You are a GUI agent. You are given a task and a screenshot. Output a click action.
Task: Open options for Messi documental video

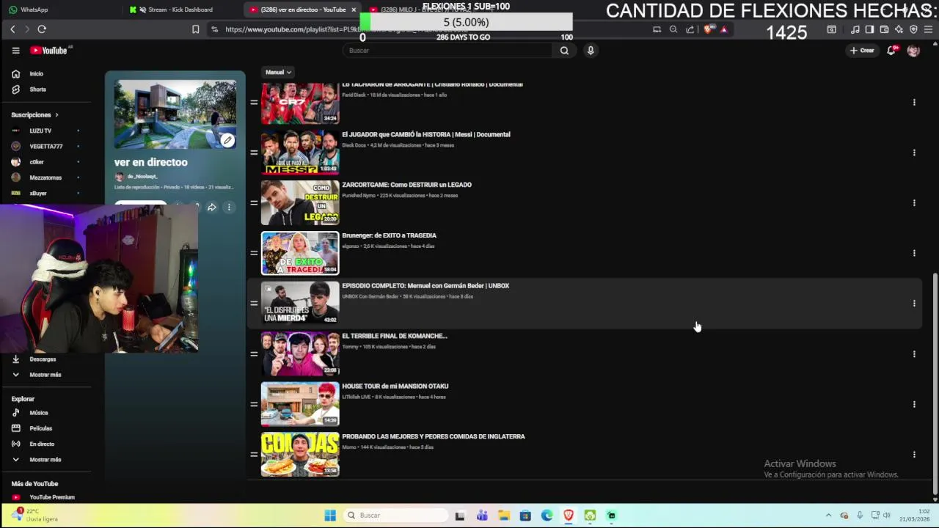(x=914, y=153)
